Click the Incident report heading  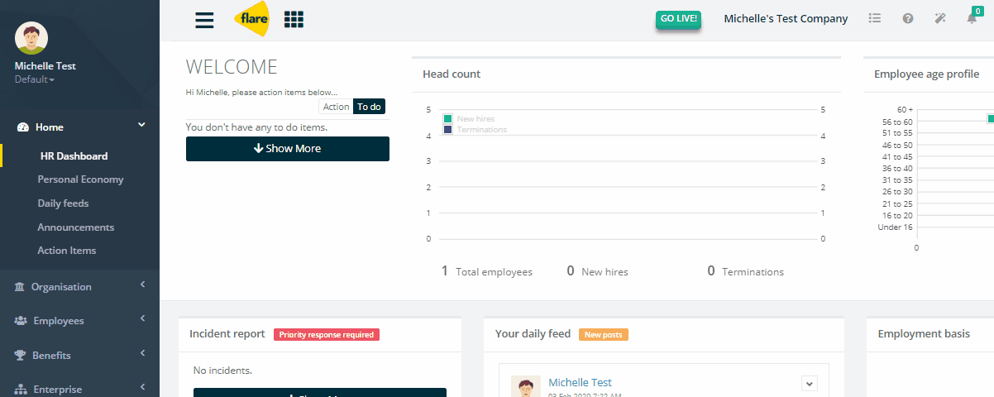point(227,334)
